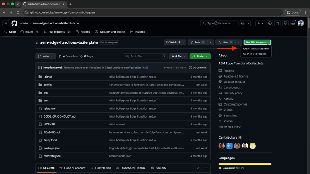310x174 pixels.
Task: Expand the Add file dropdown
Action: [179, 56]
